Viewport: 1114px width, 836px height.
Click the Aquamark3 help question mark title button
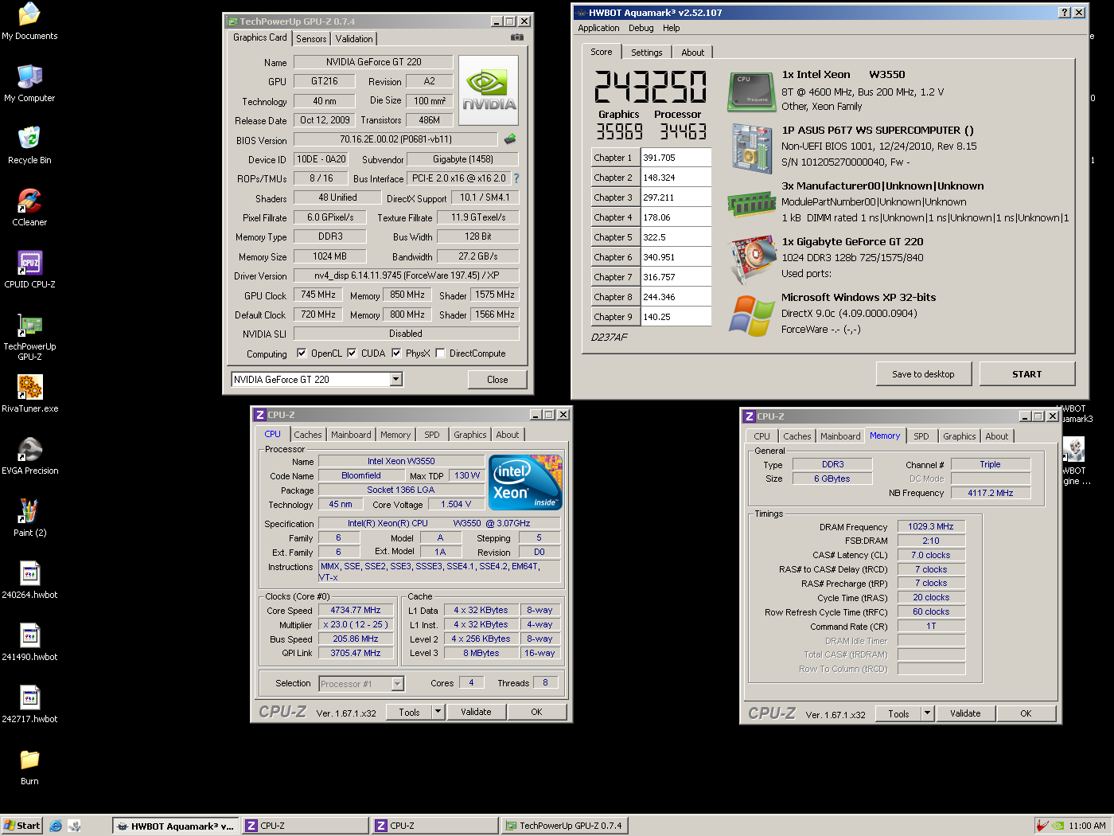[1065, 13]
